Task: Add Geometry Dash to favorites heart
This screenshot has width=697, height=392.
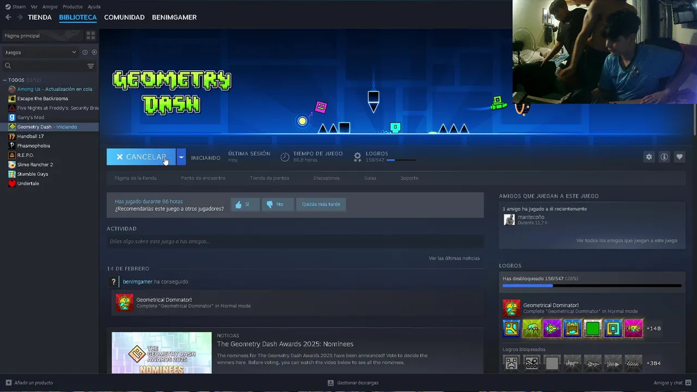Action: pos(679,157)
